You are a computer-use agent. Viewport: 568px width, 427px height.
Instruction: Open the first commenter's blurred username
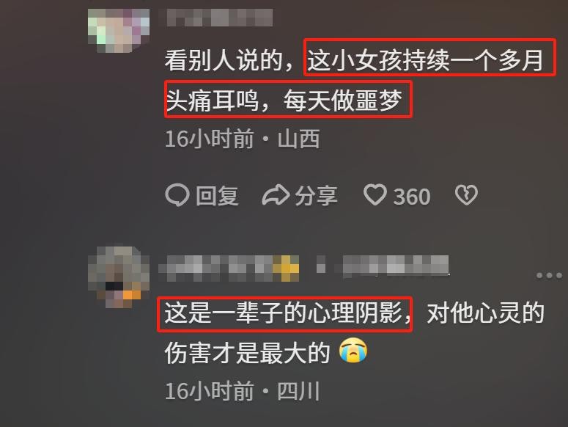220,18
